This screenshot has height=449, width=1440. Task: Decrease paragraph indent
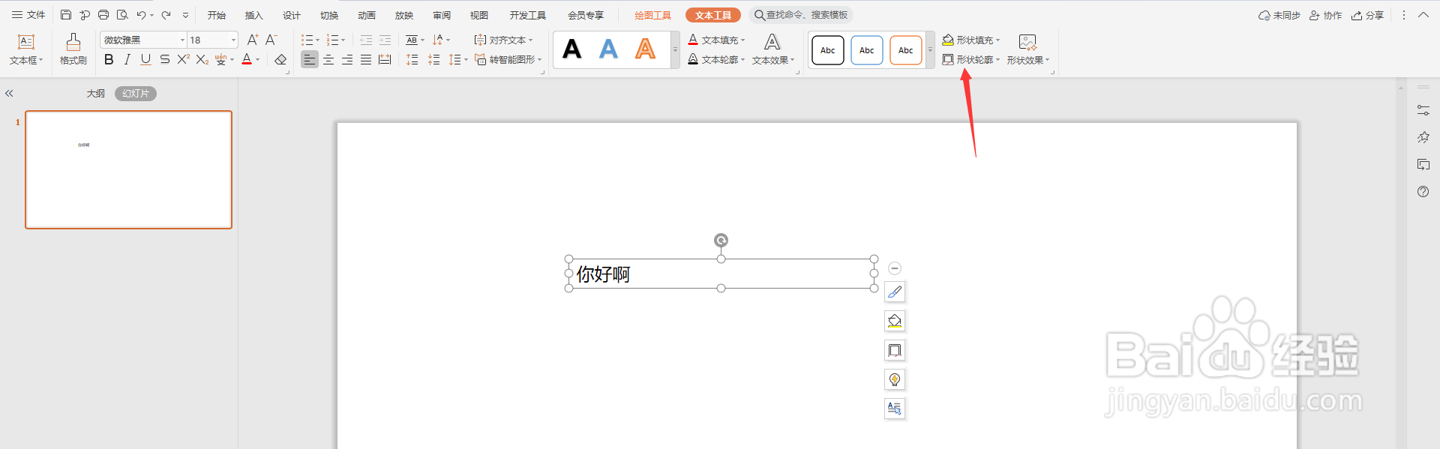pyautogui.click(x=366, y=40)
